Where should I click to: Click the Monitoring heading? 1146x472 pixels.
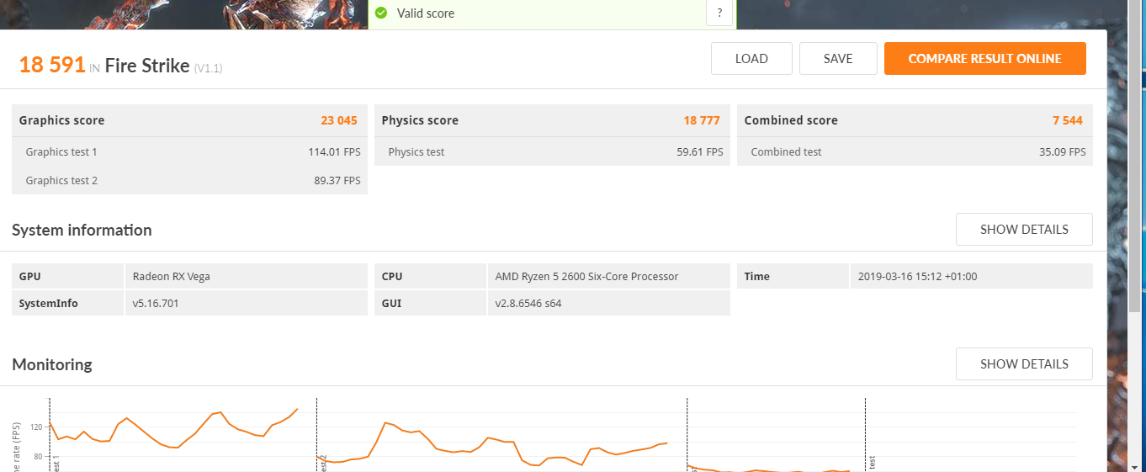coord(52,364)
